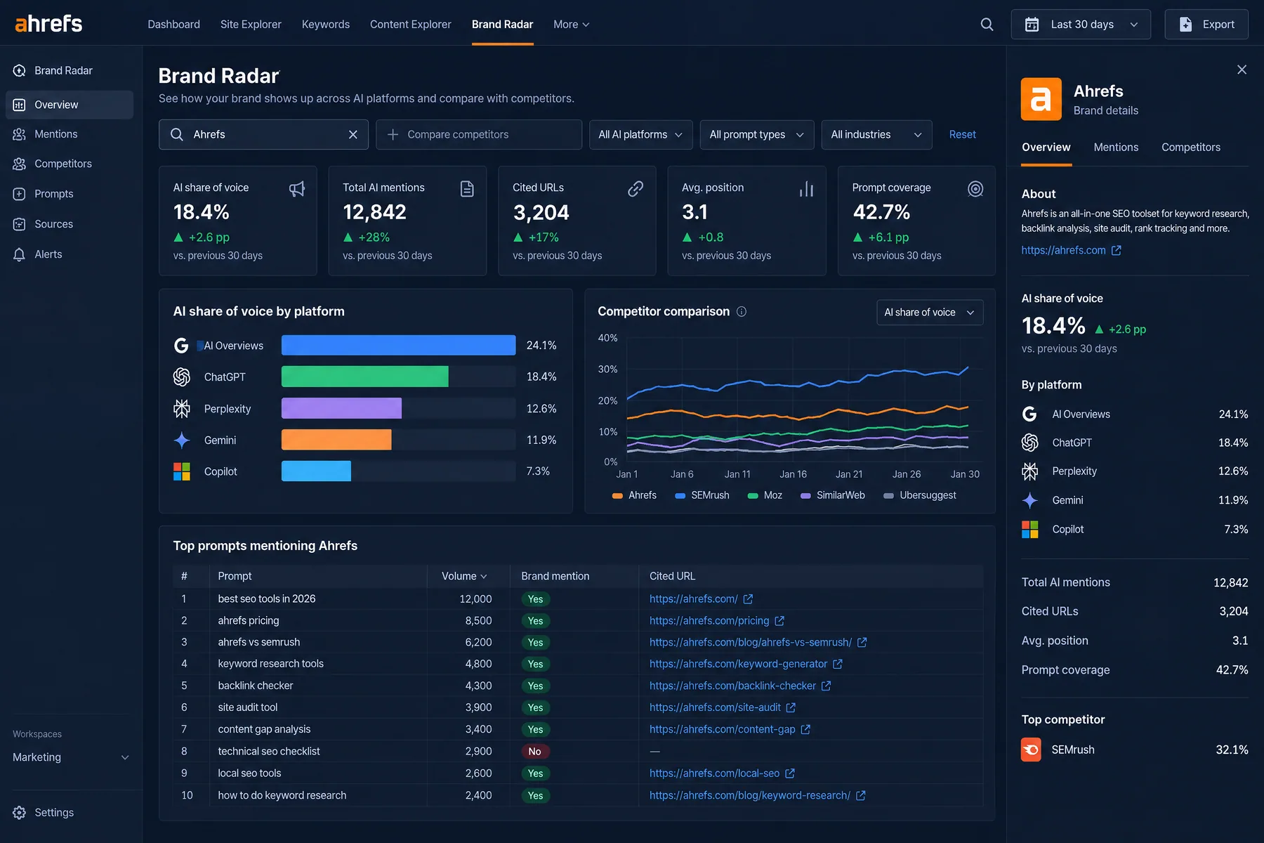Click the Total AI mentions document icon
This screenshot has height=843, width=1264.
tap(467, 188)
